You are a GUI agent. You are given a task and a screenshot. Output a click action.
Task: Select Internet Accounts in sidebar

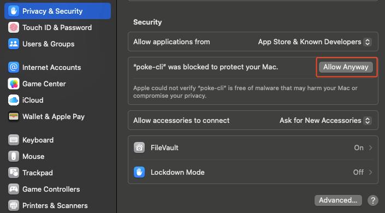[x=51, y=67]
